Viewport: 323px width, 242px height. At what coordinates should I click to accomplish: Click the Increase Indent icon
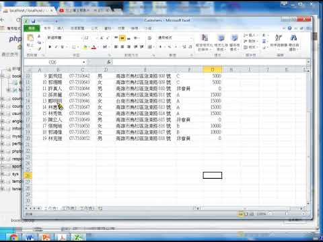point(141,46)
